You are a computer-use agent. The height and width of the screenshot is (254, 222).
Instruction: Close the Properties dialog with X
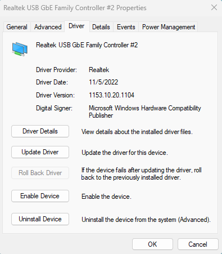coord(214,8)
